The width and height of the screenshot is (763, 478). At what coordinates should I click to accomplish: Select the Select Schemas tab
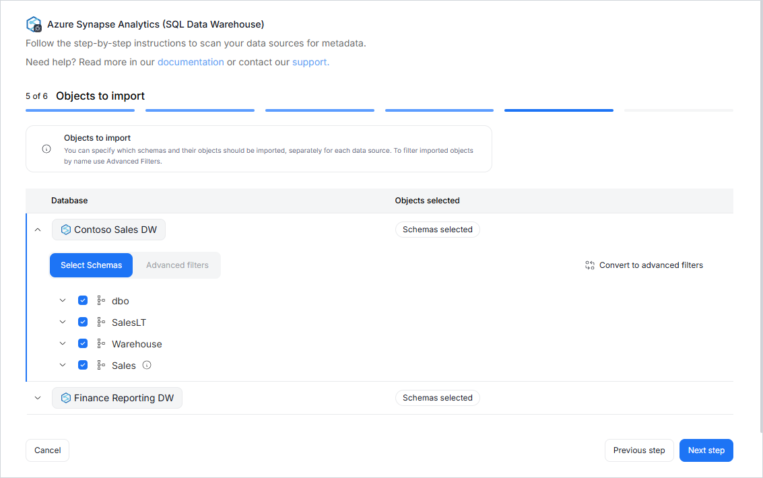[x=92, y=265]
